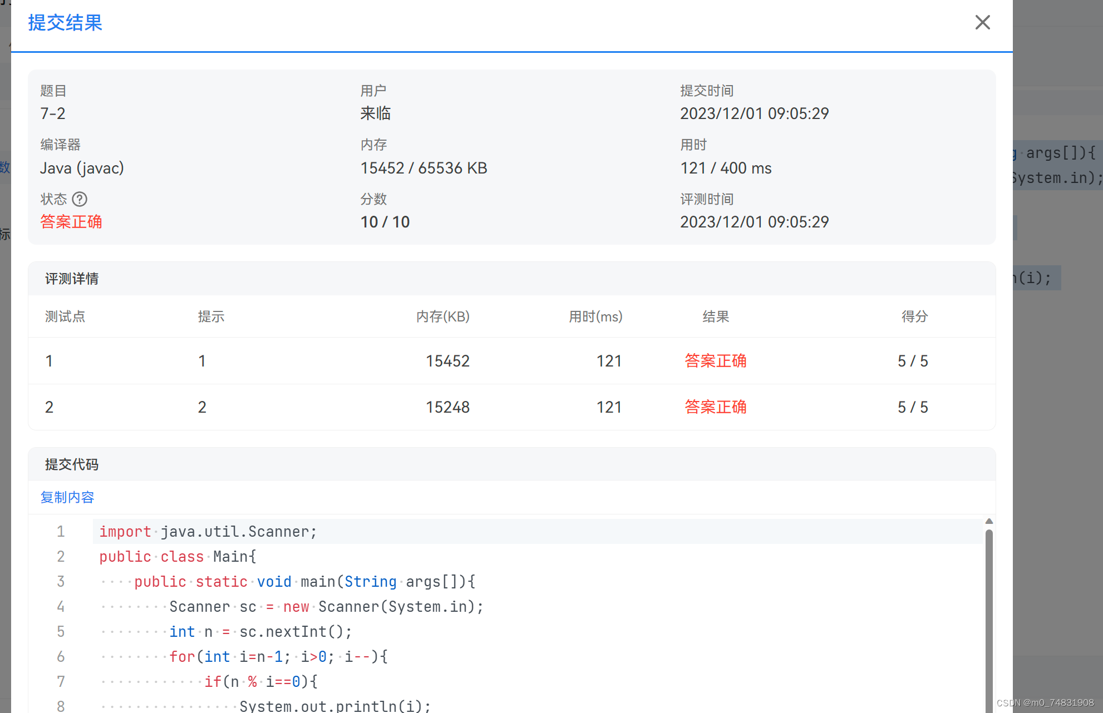The width and height of the screenshot is (1103, 713).
Task: Click the 答案正确 status text in summary
Action: coord(71,222)
